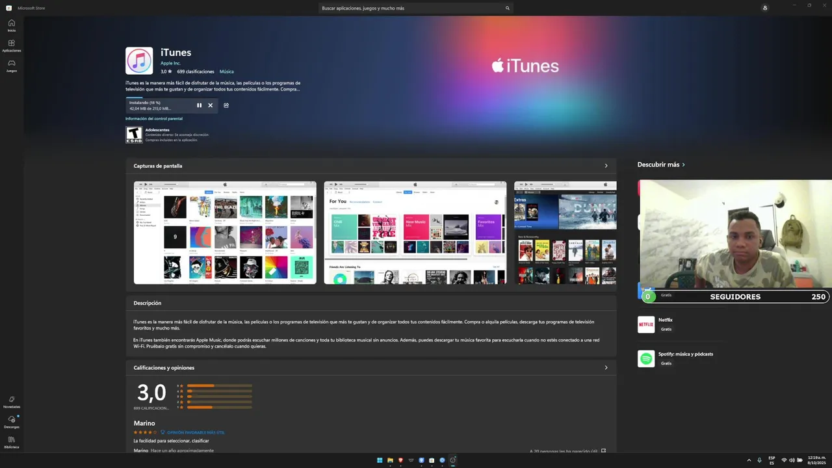Click the Instalando (18 %) status text
The image size is (832, 468).
(x=145, y=103)
